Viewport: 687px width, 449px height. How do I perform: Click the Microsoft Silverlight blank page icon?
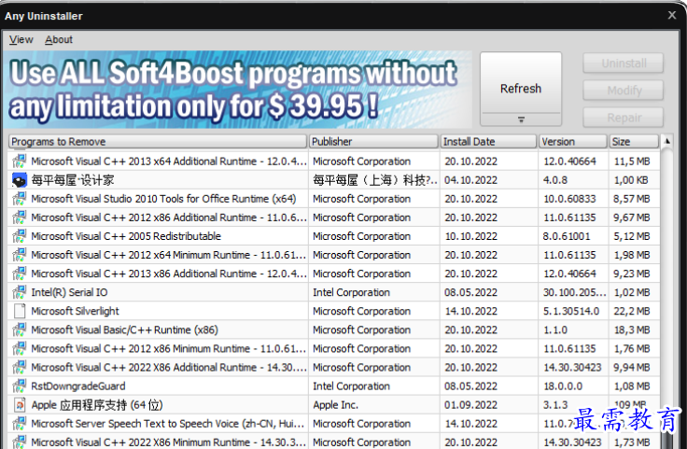click(20, 311)
